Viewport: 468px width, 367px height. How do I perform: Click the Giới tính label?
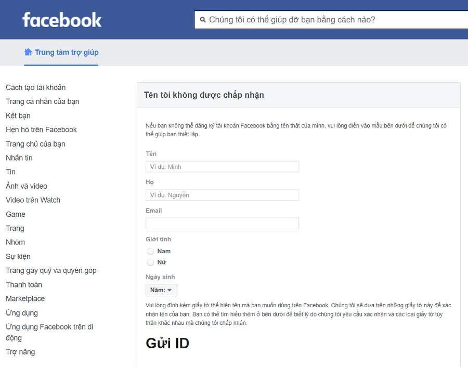(158, 239)
